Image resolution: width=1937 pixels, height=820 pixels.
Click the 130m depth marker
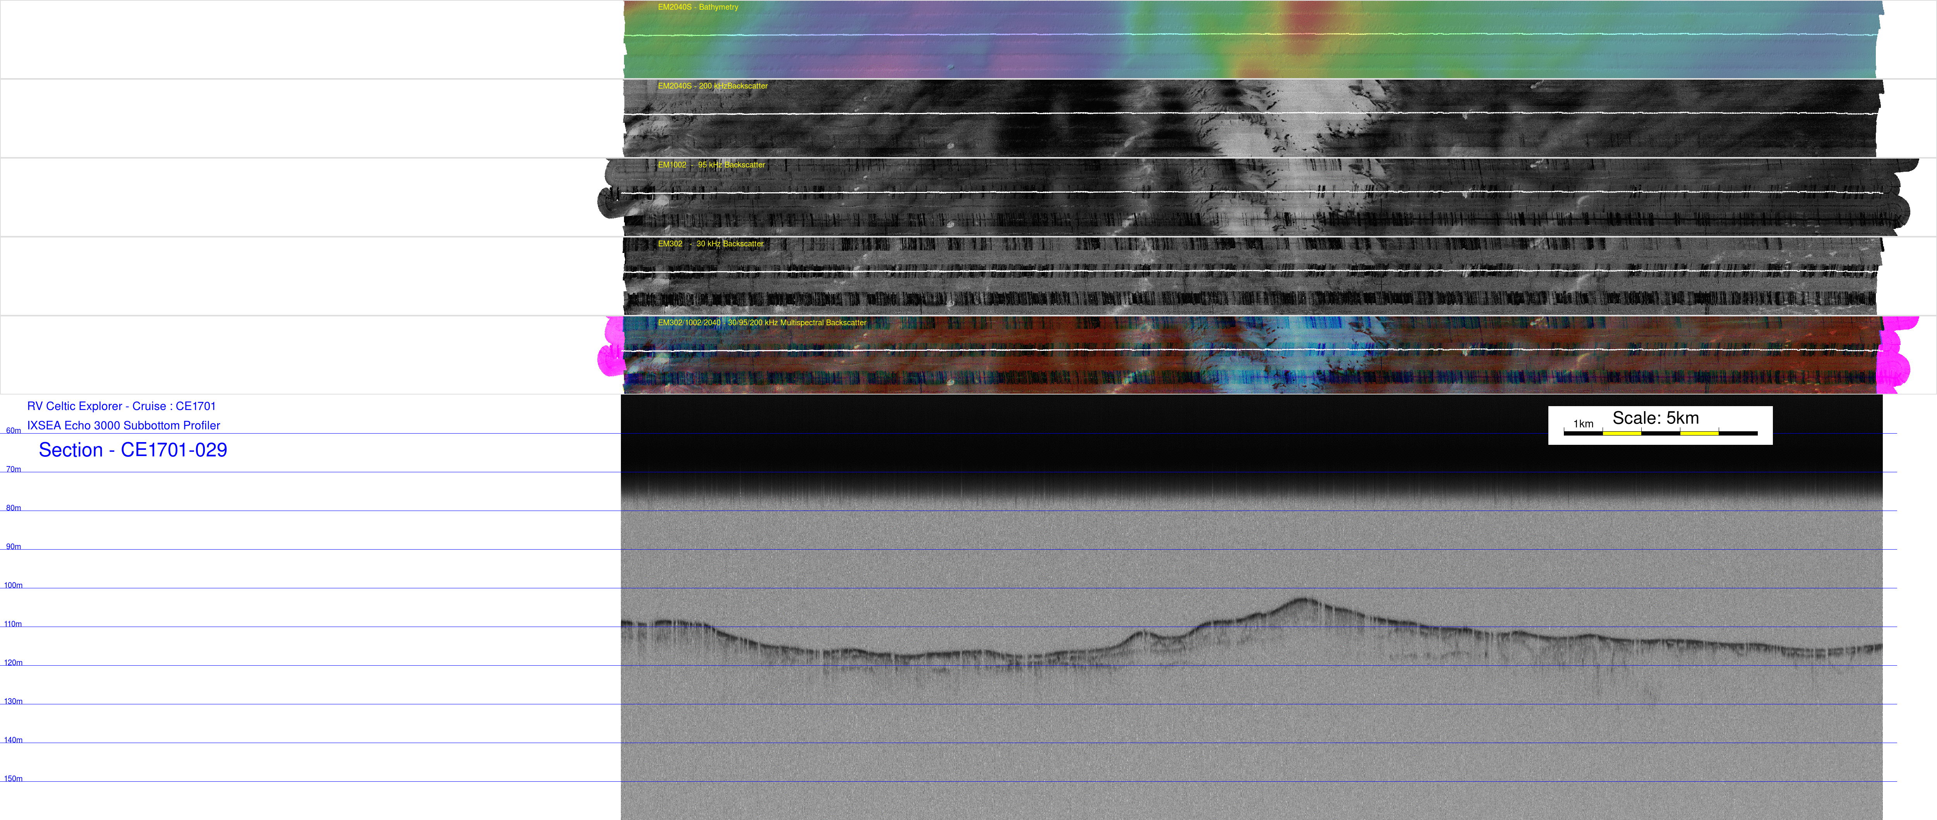pyautogui.click(x=14, y=702)
